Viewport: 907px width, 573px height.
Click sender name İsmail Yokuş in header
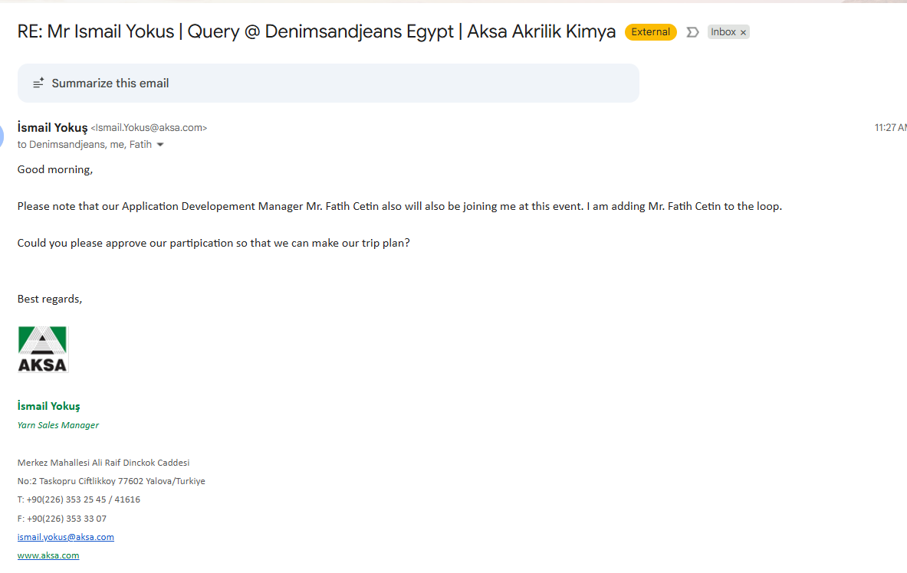tap(52, 128)
